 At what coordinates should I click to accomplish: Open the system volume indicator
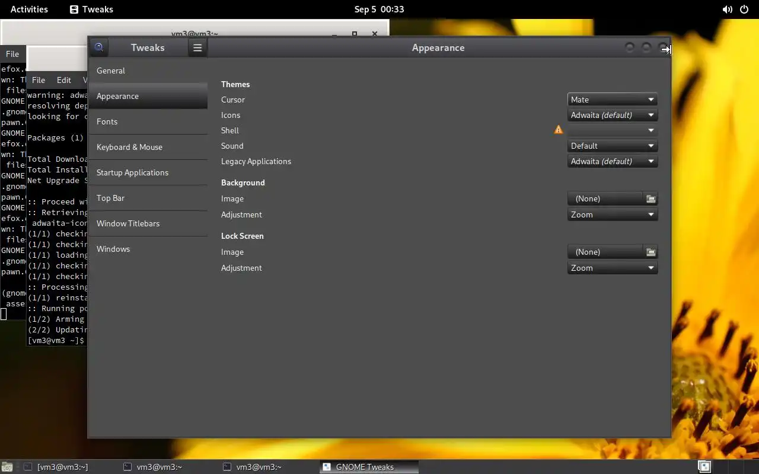(x=727, y=9)
